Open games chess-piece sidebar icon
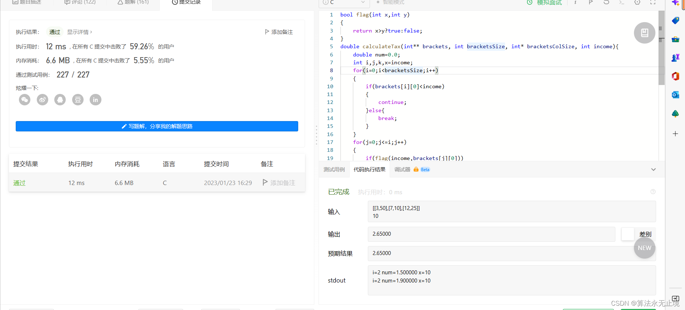 click(x=675, y=57)
